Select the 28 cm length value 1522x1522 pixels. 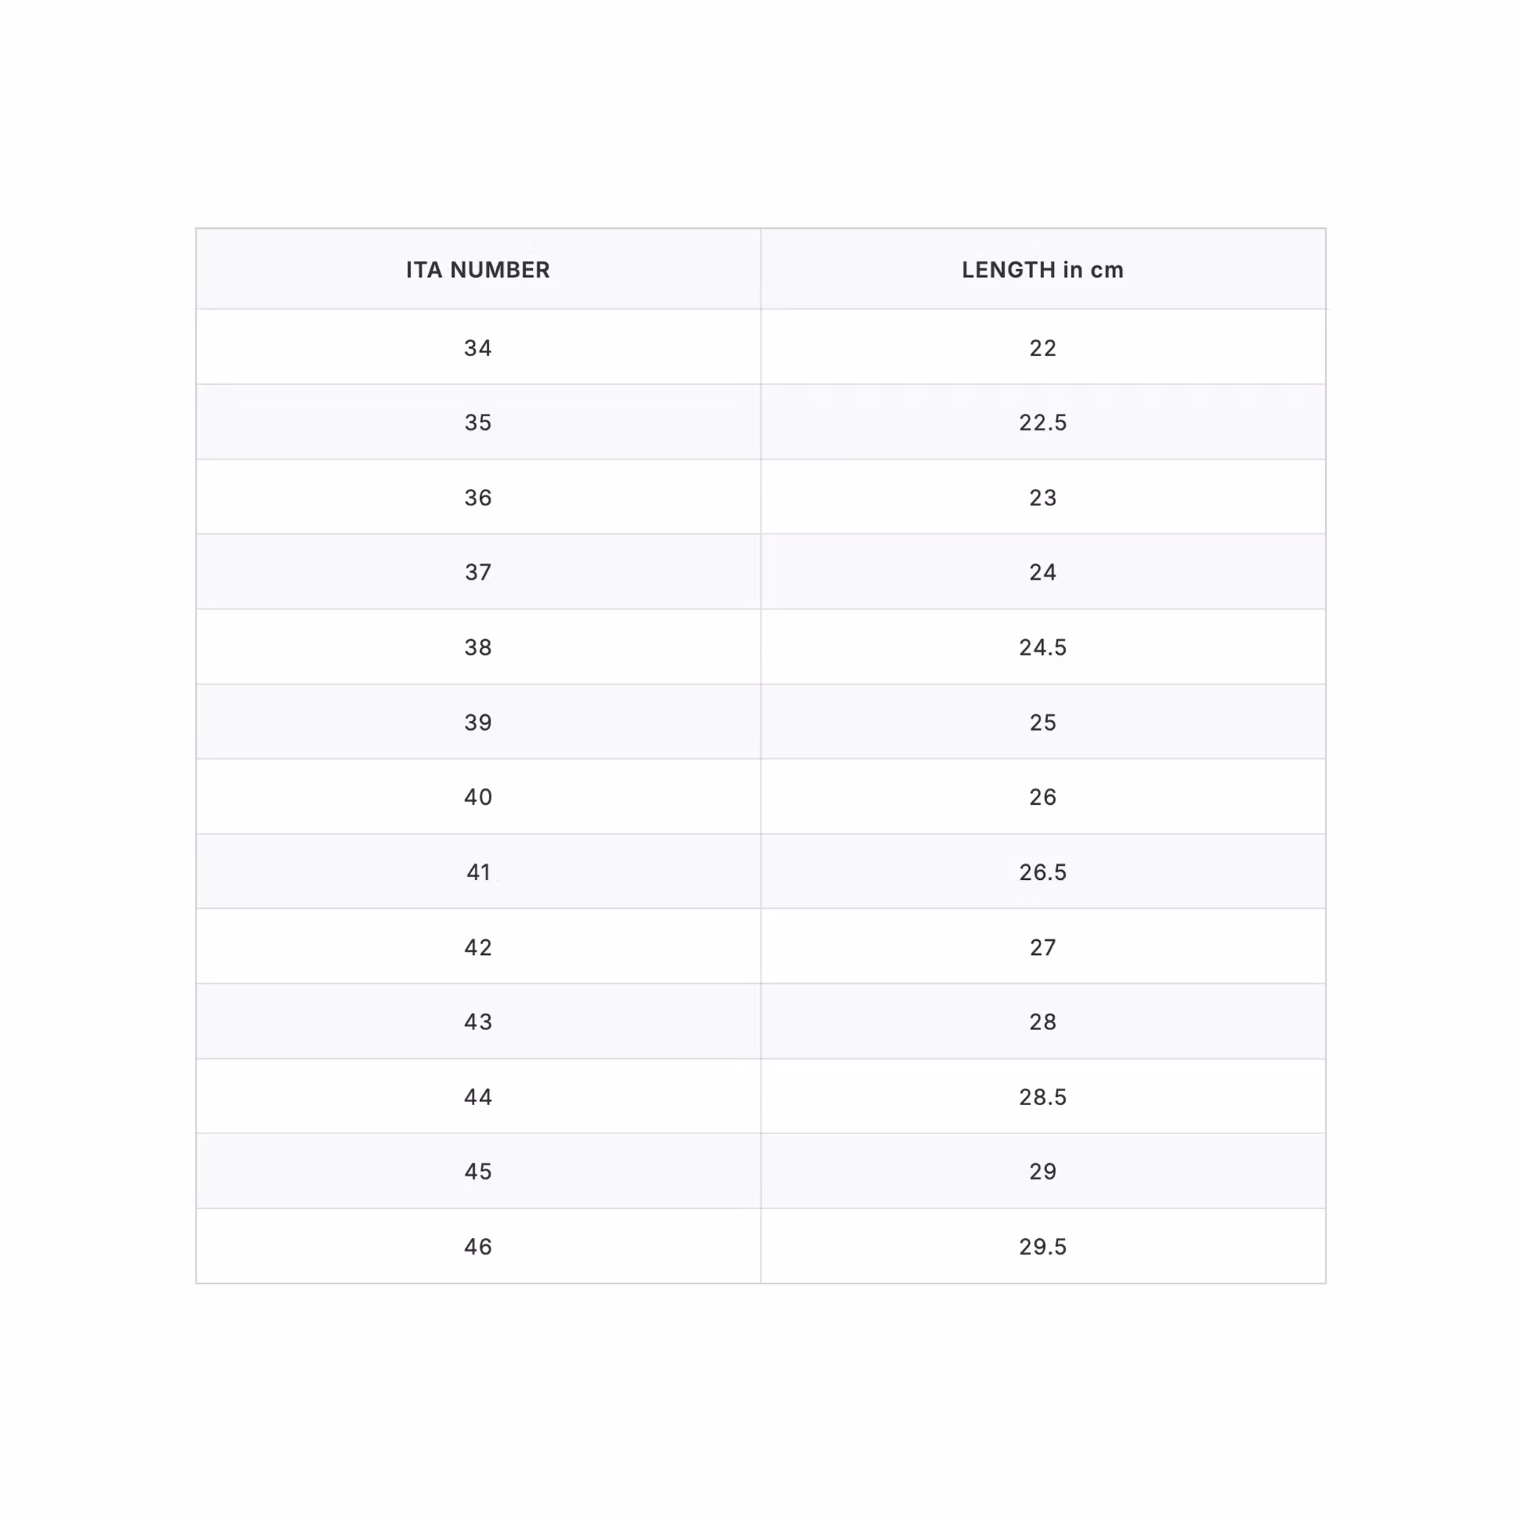coord(1042,1021)
